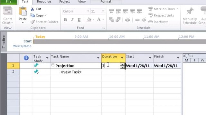The height and width of the screenshot is (115, 206).
Task: Open Finish column filter dropdown
Action: point(178,58)
